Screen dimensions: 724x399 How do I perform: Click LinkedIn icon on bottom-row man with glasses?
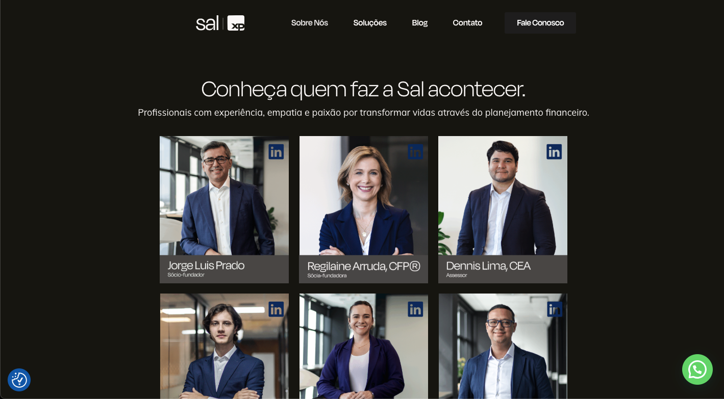555,309
